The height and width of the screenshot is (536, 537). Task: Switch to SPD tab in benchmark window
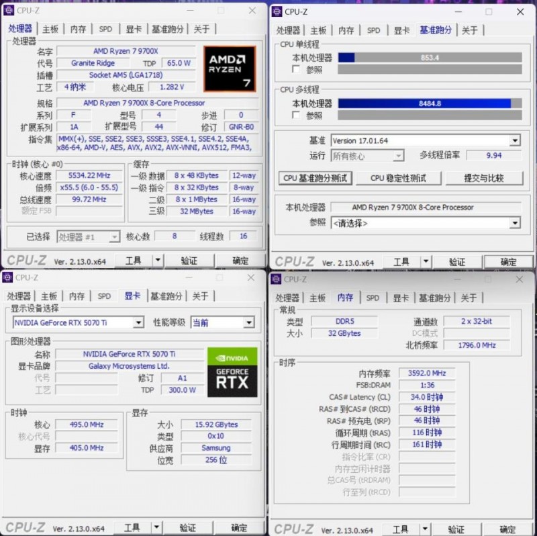point(374,30)
